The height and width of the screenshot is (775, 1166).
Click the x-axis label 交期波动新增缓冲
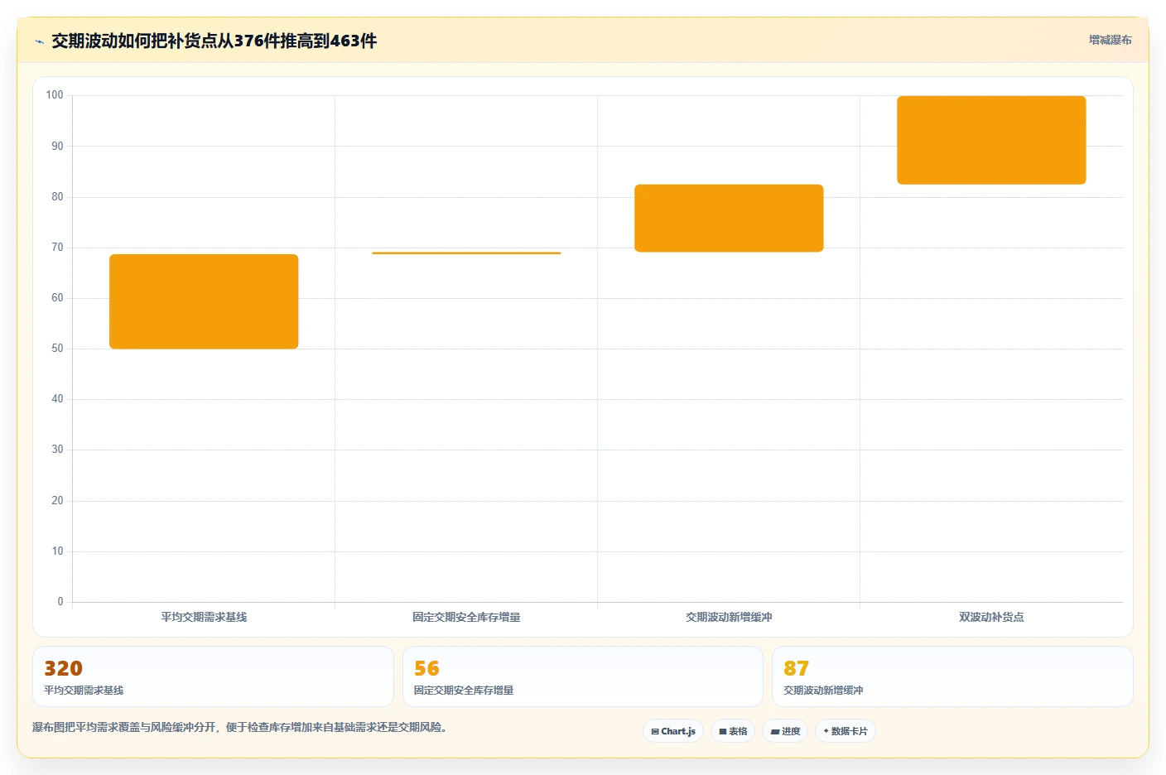[x=729, y=617]
